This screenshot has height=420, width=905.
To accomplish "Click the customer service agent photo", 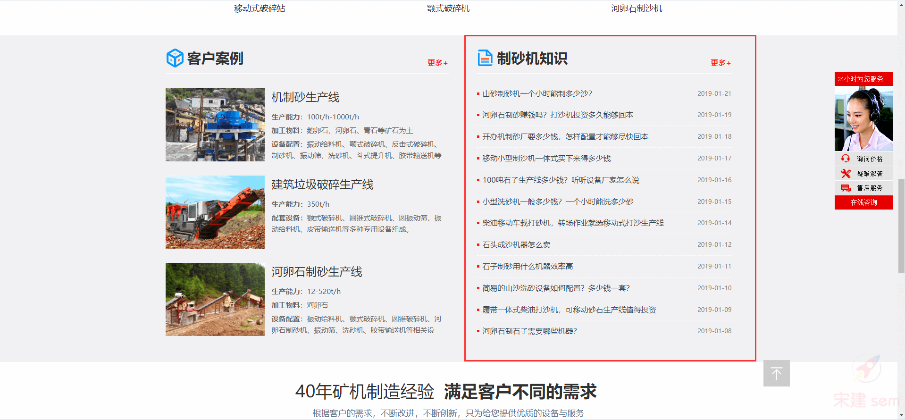I will pyautogui.click(x=863, y=118).
